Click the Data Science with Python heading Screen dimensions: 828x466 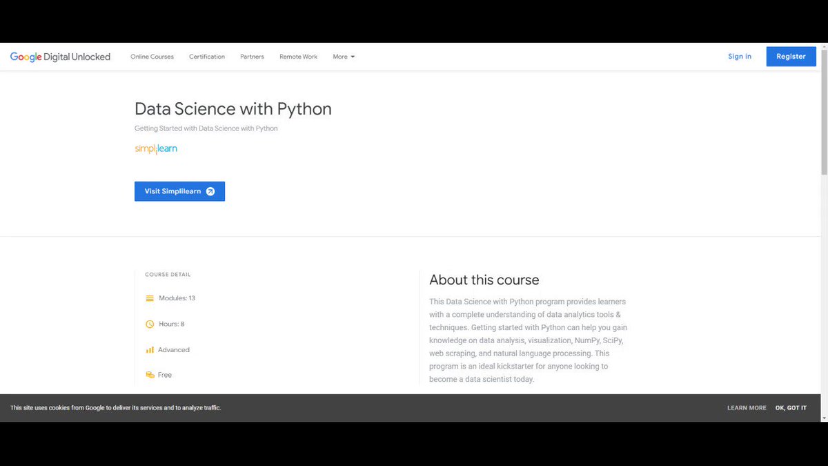[233, 108]
